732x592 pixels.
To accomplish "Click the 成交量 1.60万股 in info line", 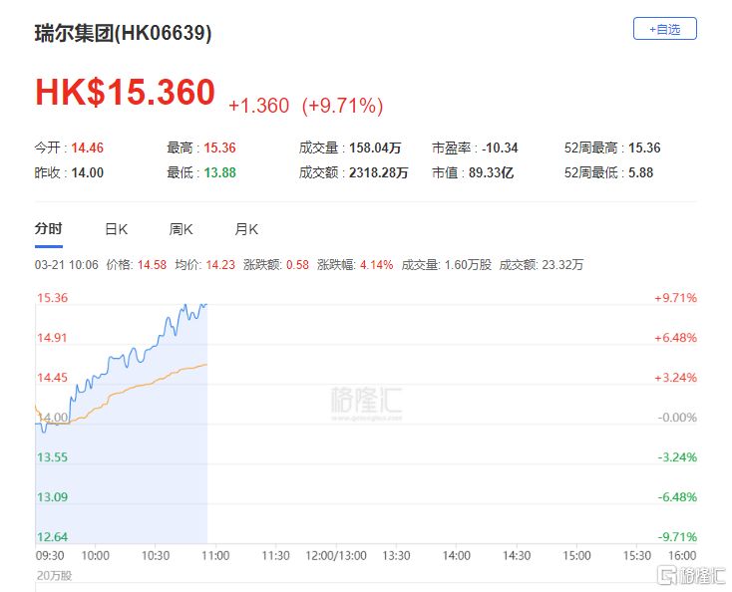I will (x=447, y=265).
